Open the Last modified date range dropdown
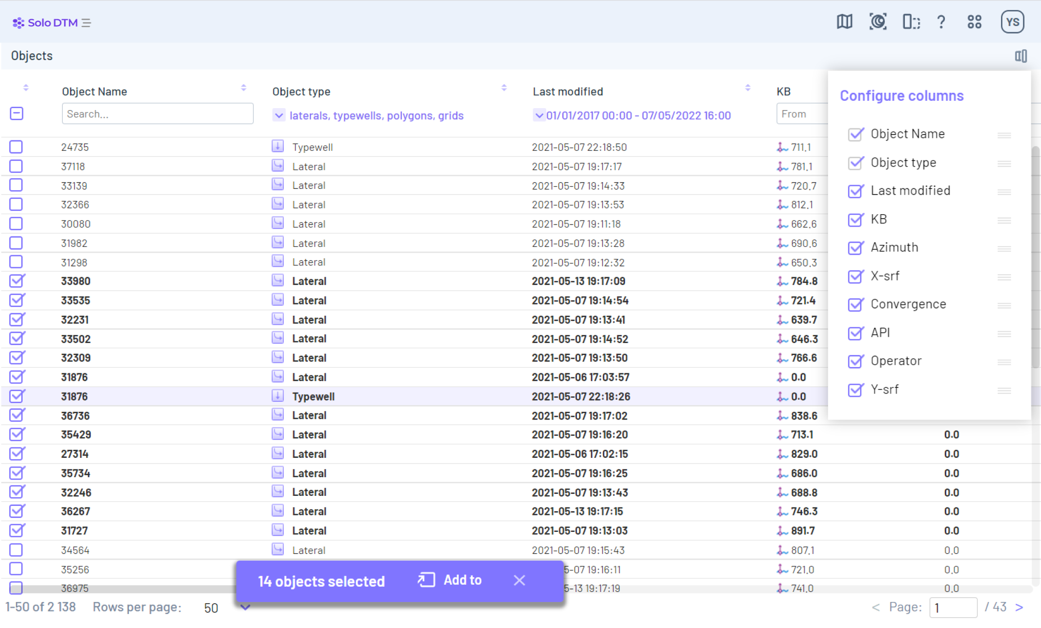 [539, 115]
